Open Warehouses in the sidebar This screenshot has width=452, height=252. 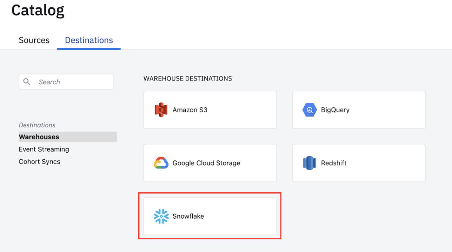(68, 137)
